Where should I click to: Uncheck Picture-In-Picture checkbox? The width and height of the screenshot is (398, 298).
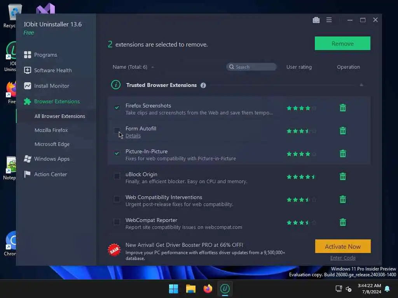coord(117,153)
